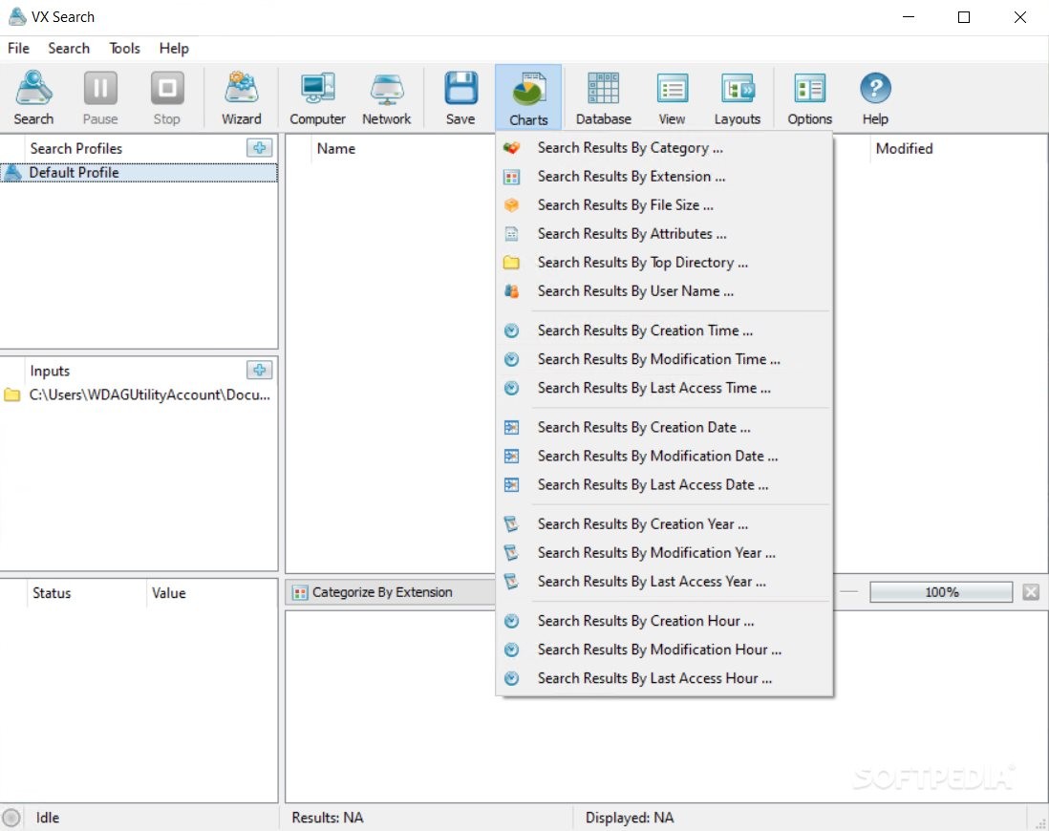Viewport: 1049px width, 831px height.
Task: Select the Default Profile entry
Action: pyautogui.click(x=139, y=173)
